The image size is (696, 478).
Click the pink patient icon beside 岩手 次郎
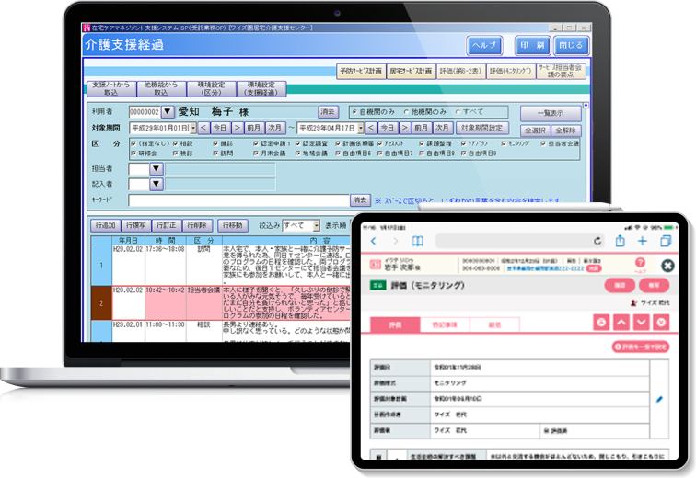pos(376,265)
